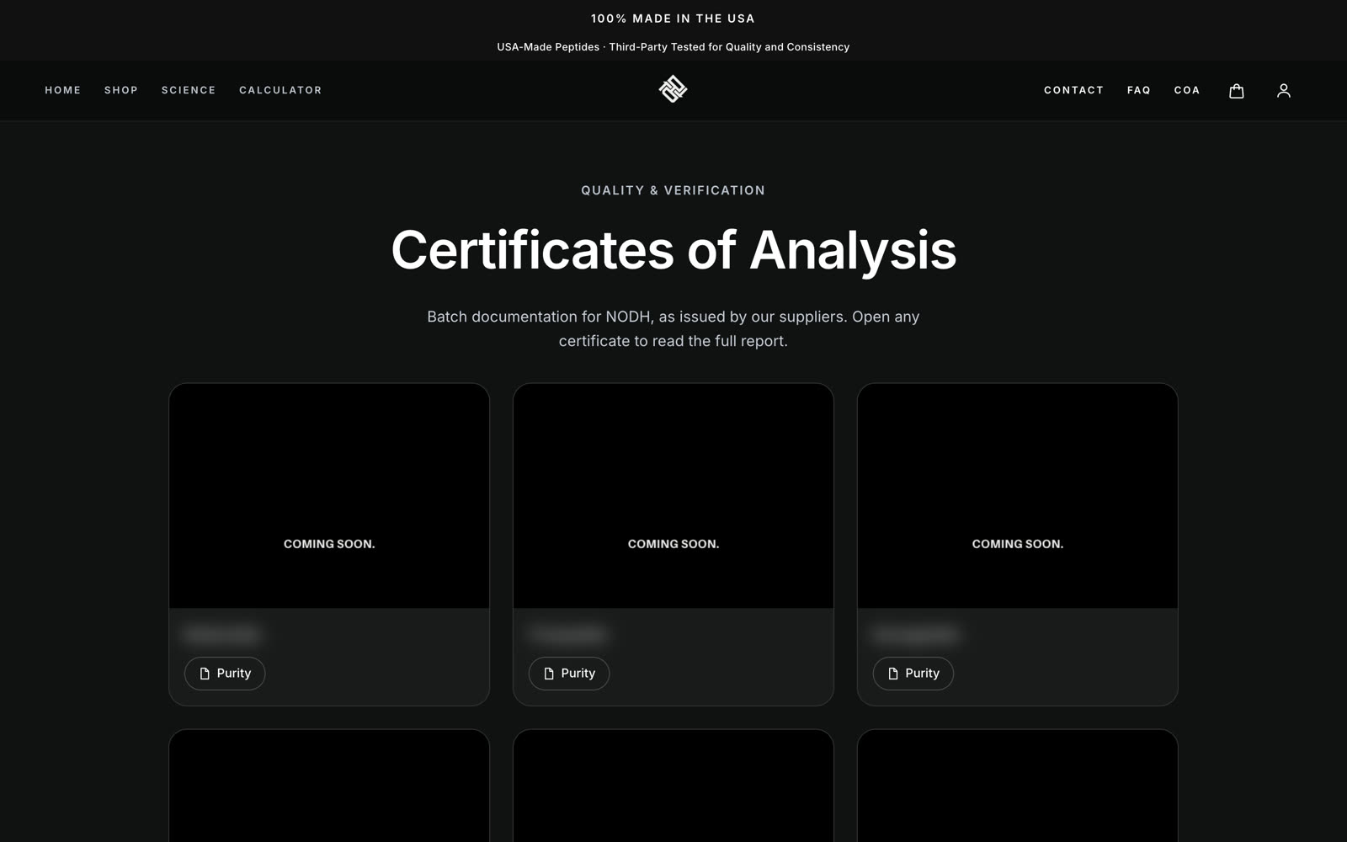Open the FAQ nav link
Viewport: 1347px width, 842px height.
1139,90
